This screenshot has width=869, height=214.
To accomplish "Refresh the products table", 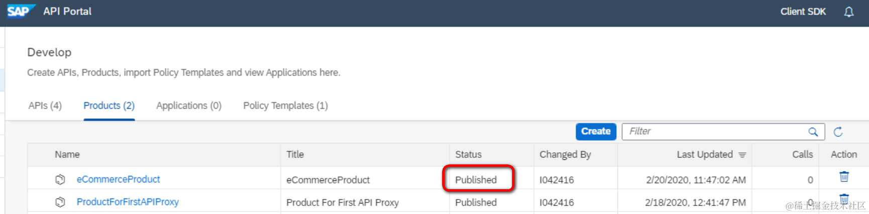I will (838, 132).
